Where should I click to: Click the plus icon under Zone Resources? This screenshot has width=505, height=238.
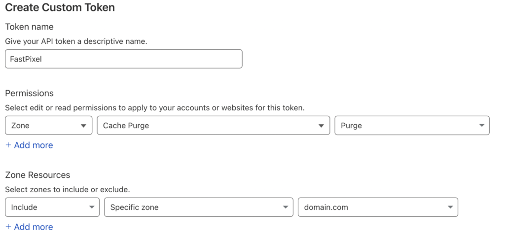coord(8,227)
